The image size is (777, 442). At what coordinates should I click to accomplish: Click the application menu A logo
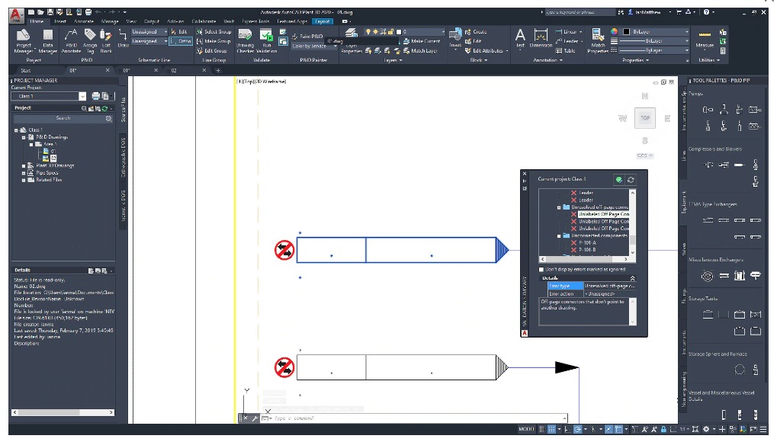click(x=16, y=15)
